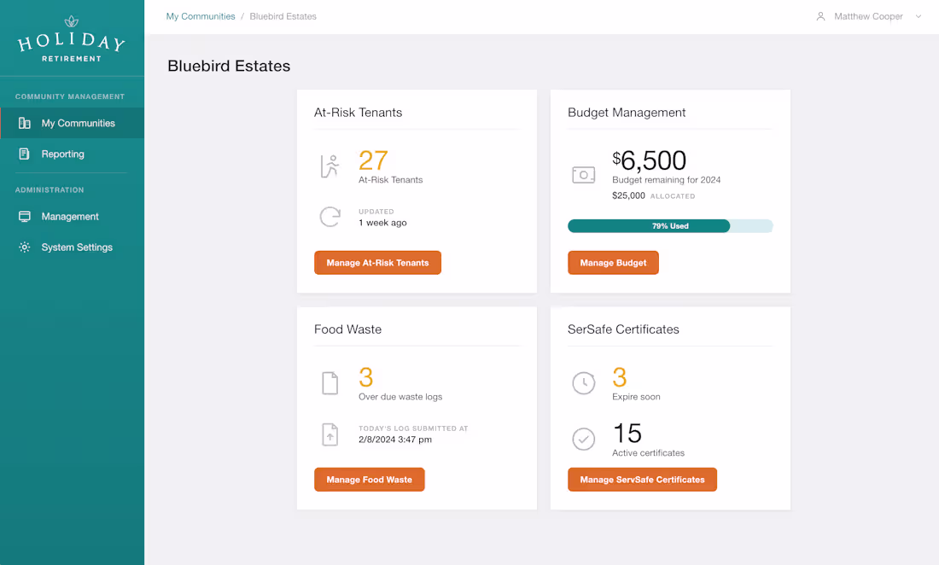Click the 79% Used budget progress bar

coord(670,226)
